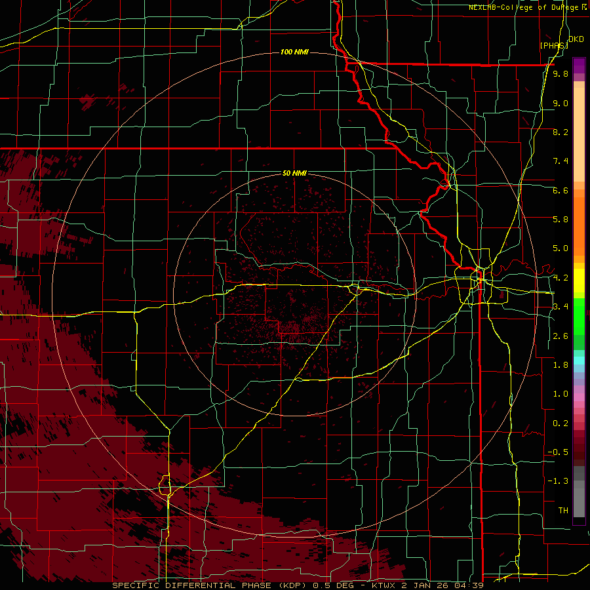Click the bright green segment of color bar

pyautogui.click(x=579, y=316)
